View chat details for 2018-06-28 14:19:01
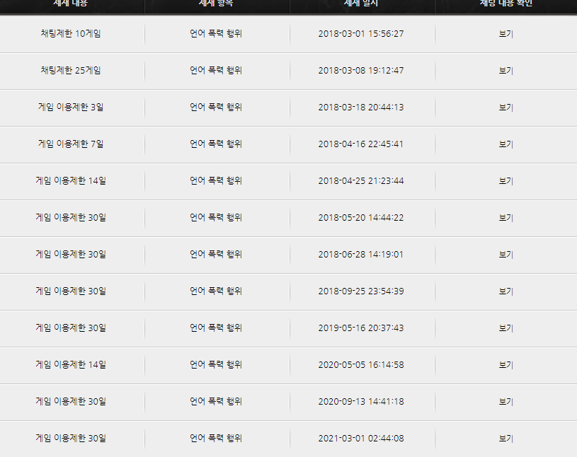577x457 pixels. tap(505, 255)
